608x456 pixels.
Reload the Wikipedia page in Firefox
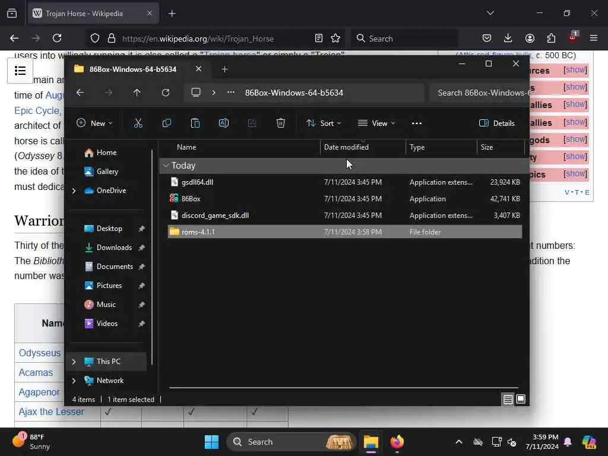(x=57, y=38)
